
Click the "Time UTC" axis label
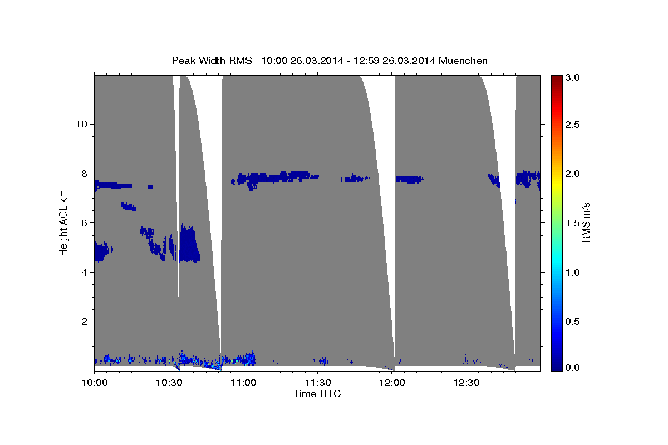317,394
